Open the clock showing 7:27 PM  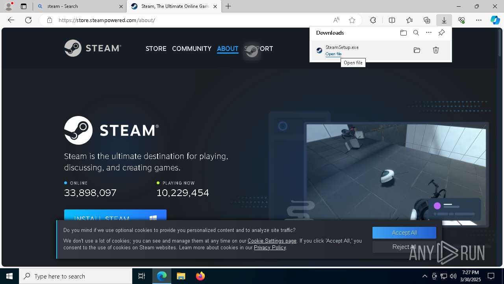pyautogui.click(x=471, y=276)
